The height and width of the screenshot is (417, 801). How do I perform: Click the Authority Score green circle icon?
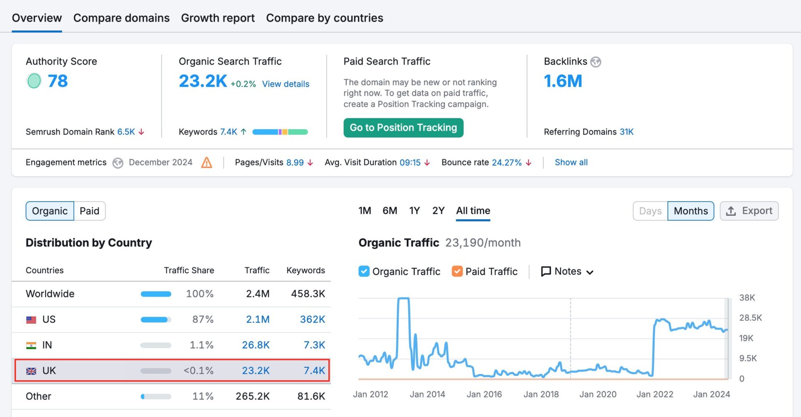pyautogui.click(x=34, y=81)
